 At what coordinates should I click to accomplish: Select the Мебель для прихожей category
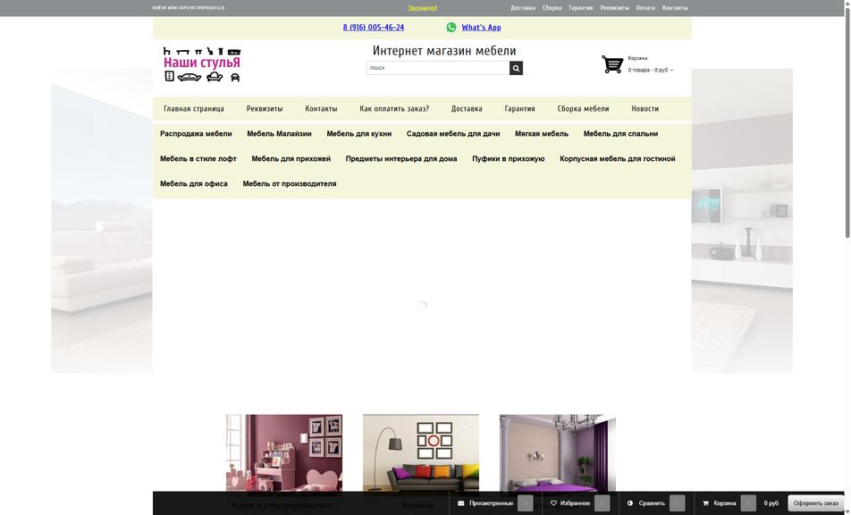tap(291, 158)
